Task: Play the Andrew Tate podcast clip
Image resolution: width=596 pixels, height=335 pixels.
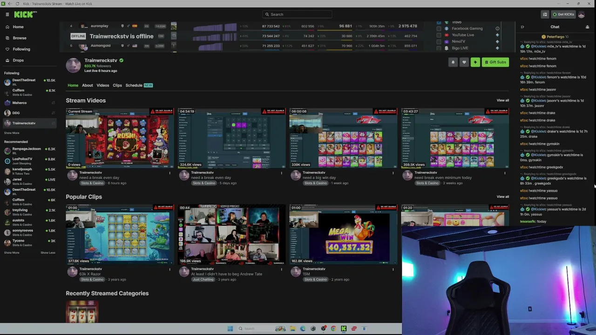Action: point(231,234)
